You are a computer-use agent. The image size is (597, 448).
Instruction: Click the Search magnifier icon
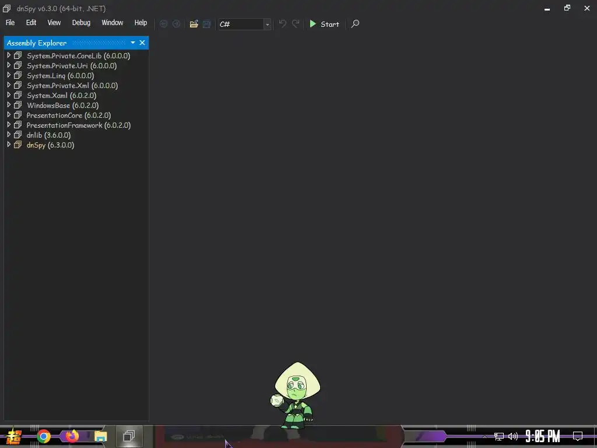[355, 24]
